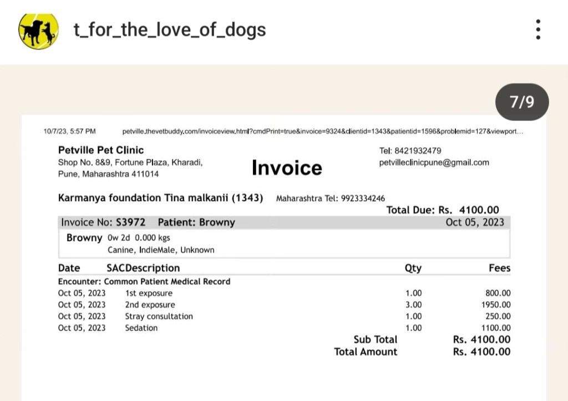The width and height of the screenshot is (568, 401).
Task: Tap the Karmanya foundation client name
Action: 160,198
